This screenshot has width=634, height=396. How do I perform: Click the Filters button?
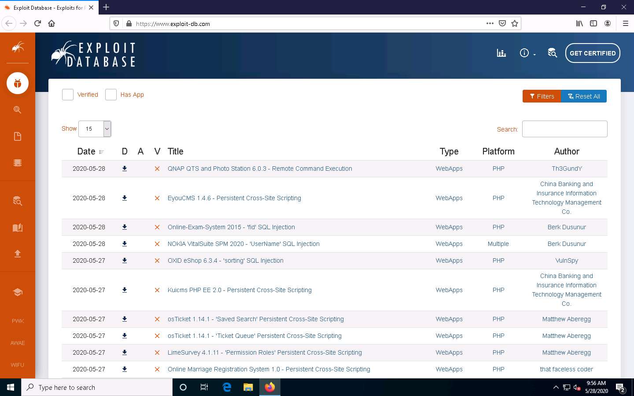(x=542, y=96)
